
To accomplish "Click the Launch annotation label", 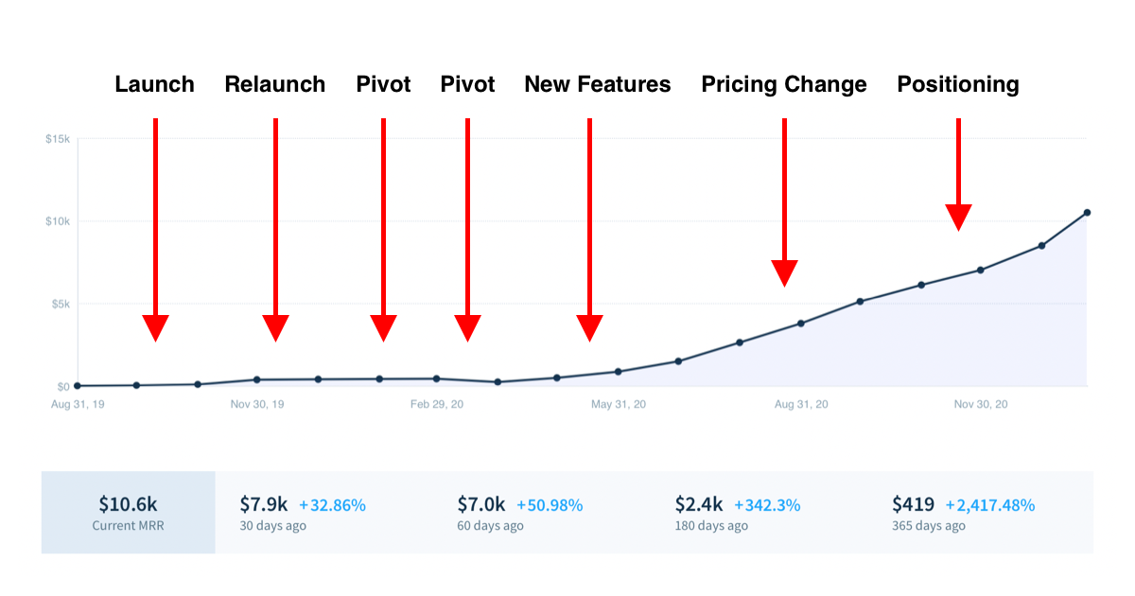I will pos(154,84).
